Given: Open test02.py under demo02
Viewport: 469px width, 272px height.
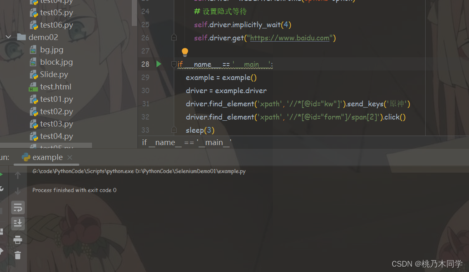Looking at the screenshot, I should (x=57, y=111).
